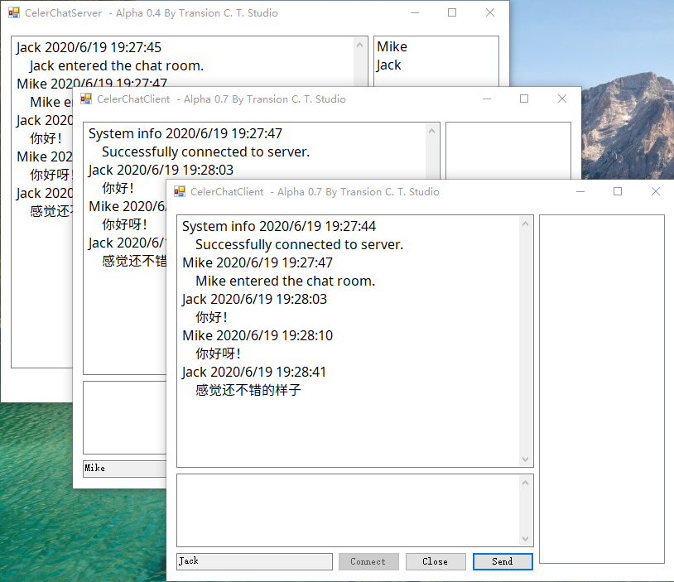The width and height of the screenshot is (674, 582).
Task: Click the front CelerChatClient title bar app icon
Action: [180, 192]
